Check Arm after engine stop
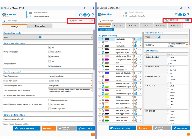Viewport: 192px width, 139px height. (50, 109)
